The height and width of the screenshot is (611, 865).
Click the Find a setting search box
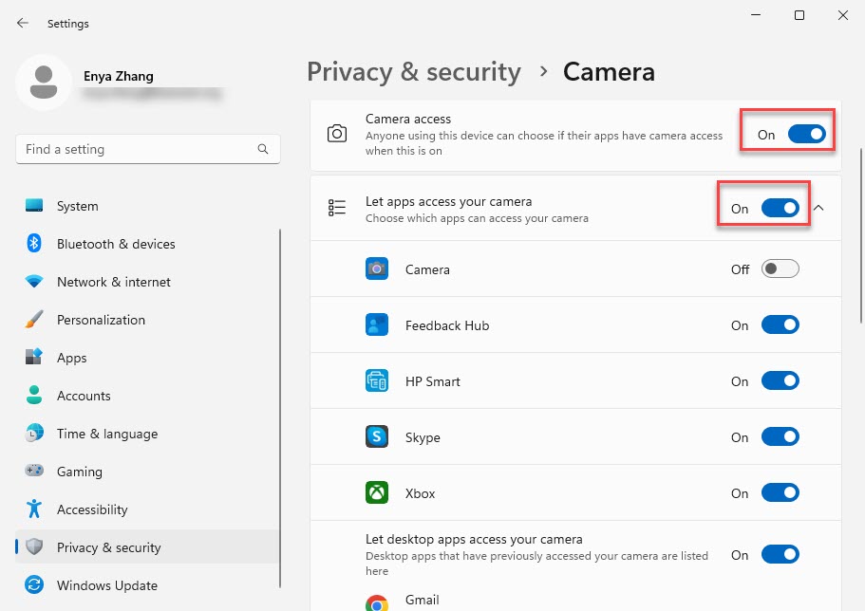point(138,149)
